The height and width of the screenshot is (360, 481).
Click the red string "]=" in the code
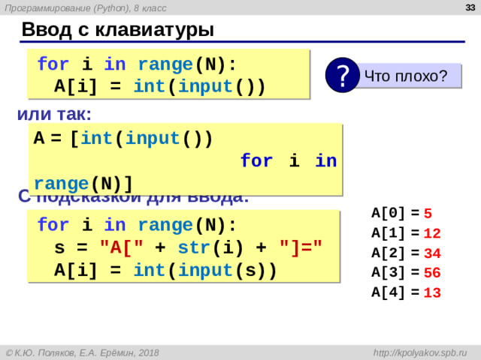pyautogui.click(x=301, y=247)
